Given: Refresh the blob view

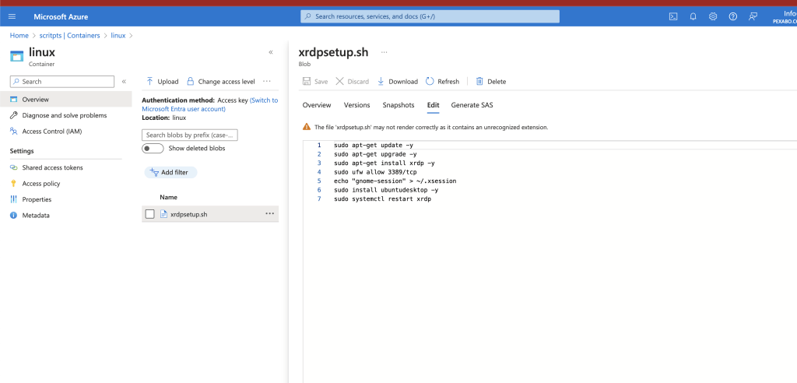Looking at the screenshot, I should (x=442, y=82).
